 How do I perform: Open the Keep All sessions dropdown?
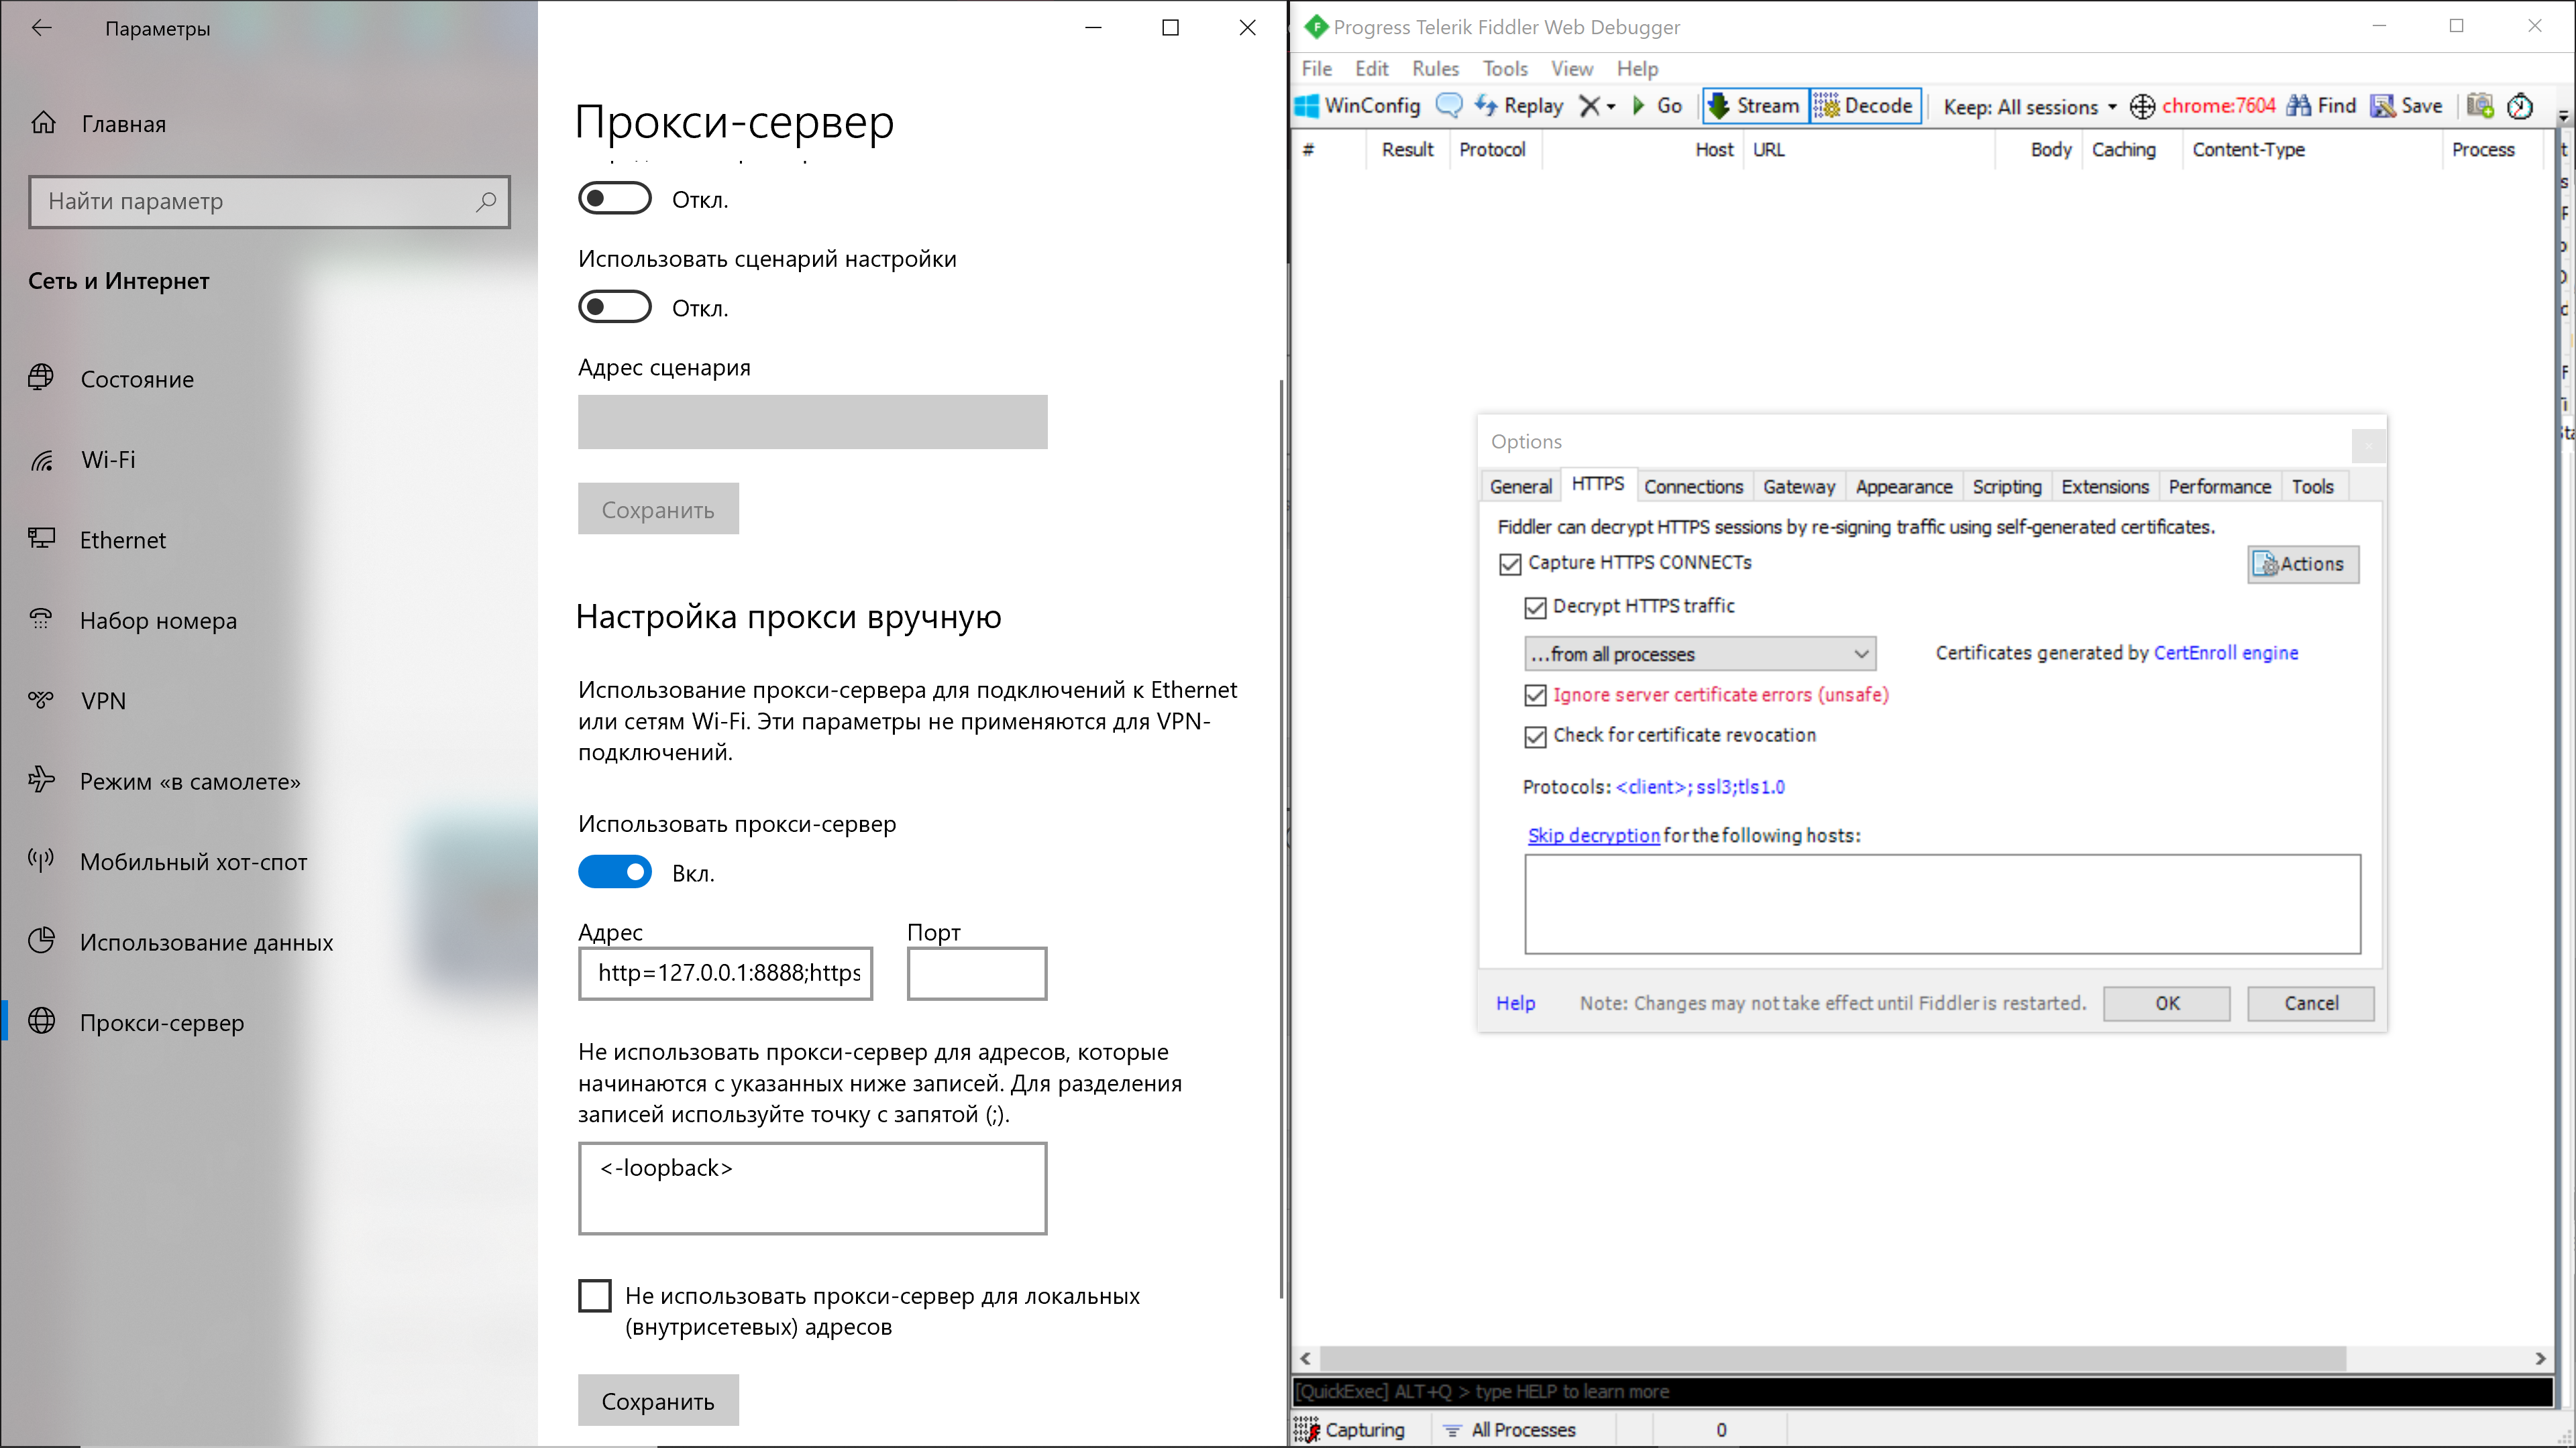point(2030,107)
